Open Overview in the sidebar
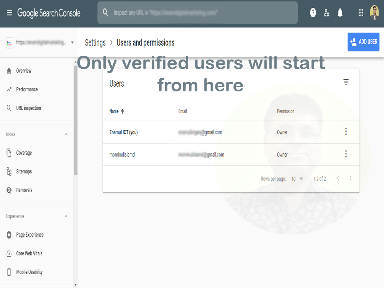The width and height of the screenshot is (384, 288). point(24,71)
